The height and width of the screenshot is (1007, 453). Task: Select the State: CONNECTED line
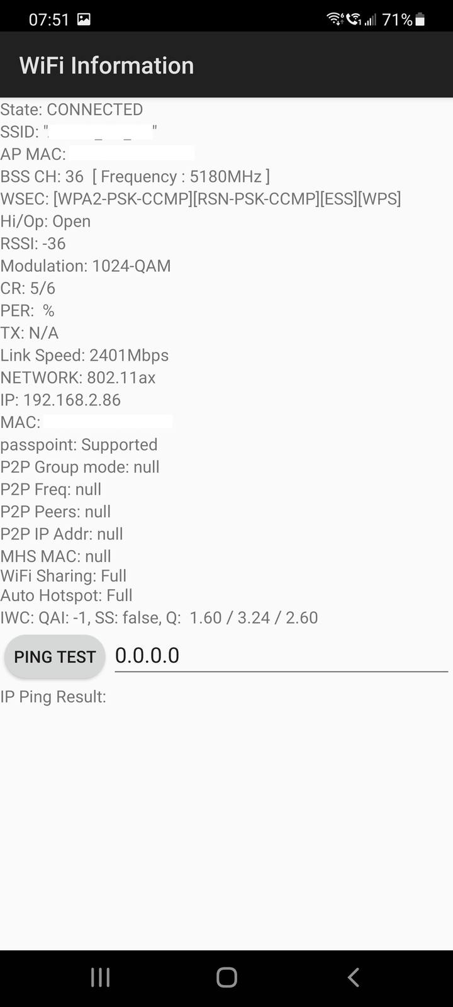click(x=72, y=110)
